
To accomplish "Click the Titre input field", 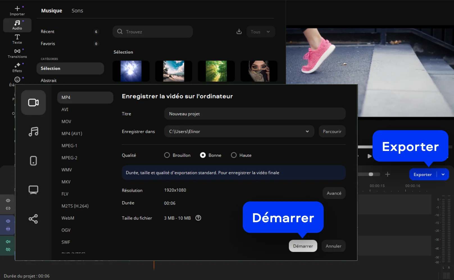I will point(255,114).
